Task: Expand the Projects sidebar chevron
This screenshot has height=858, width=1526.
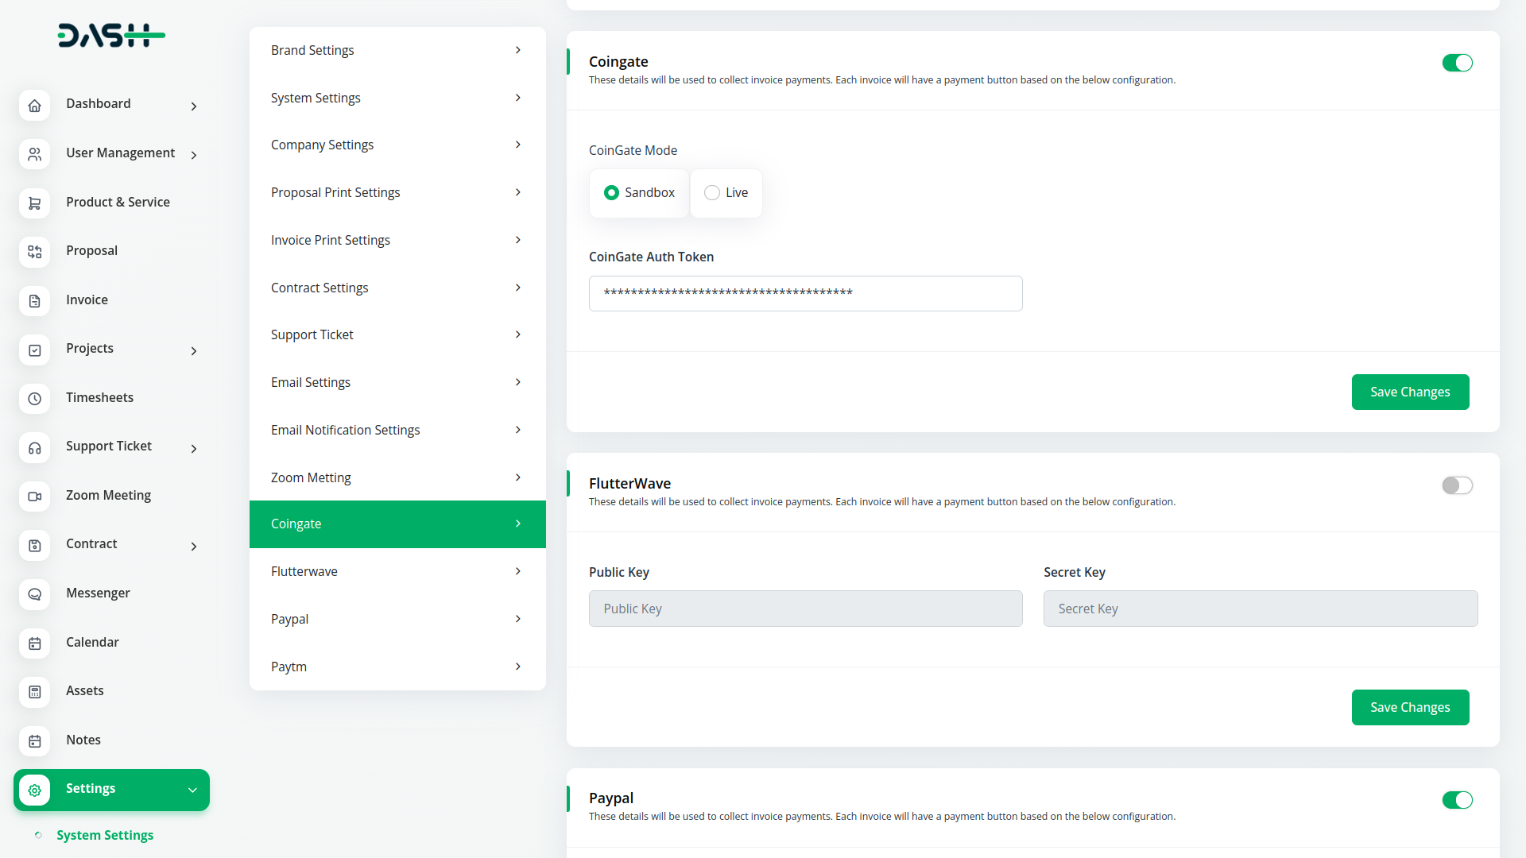Action: [194, 350]
